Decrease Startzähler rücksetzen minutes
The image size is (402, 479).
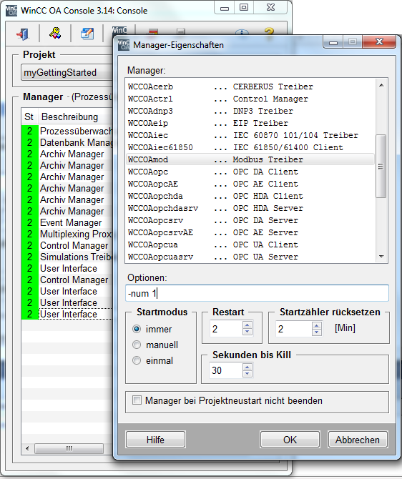pos(317,332)
